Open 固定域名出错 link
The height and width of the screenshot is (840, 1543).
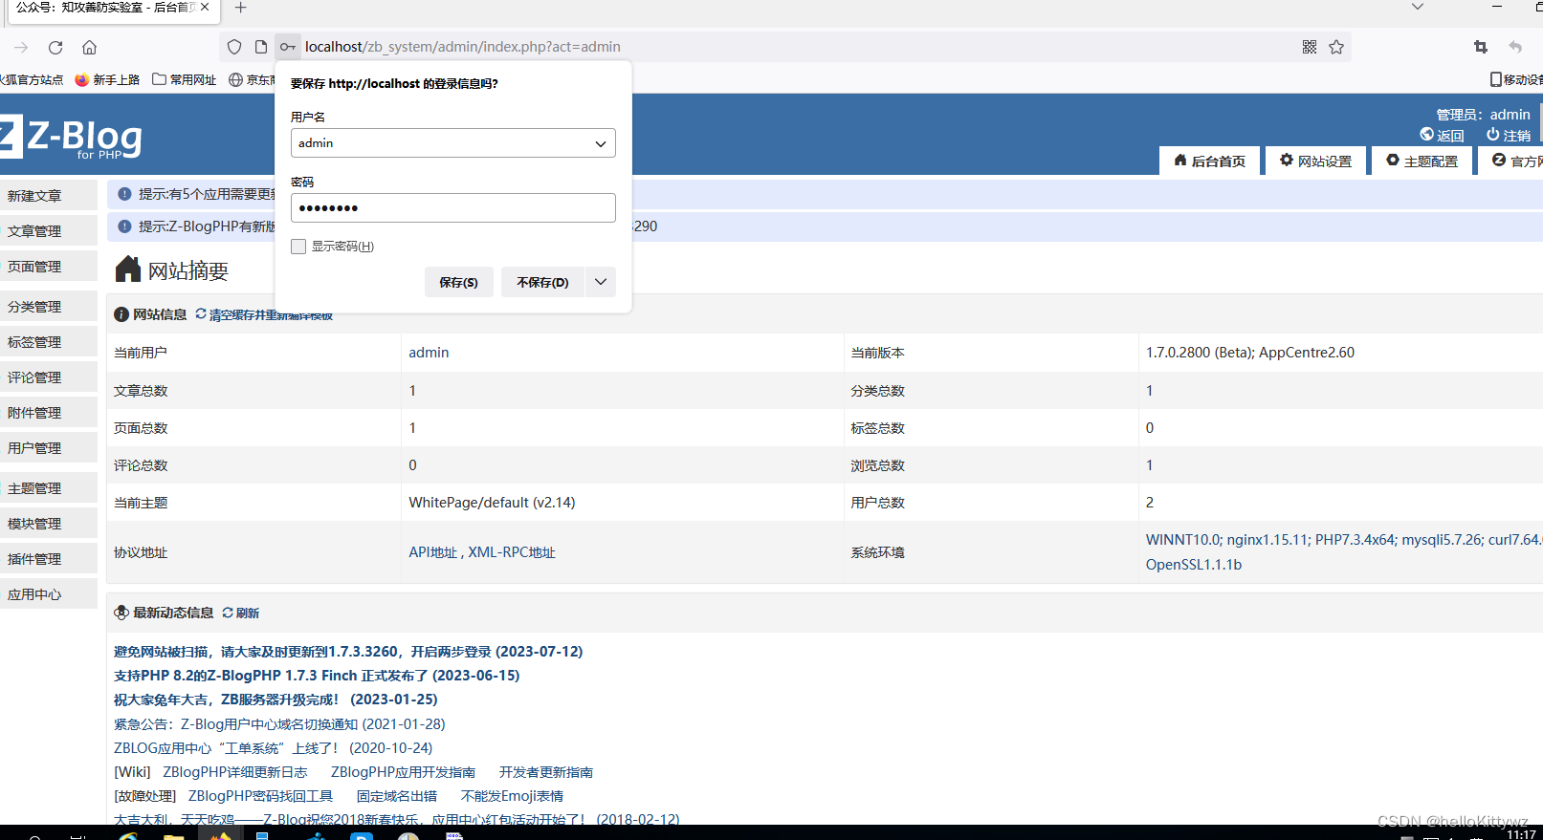click(x=397, y=796)
